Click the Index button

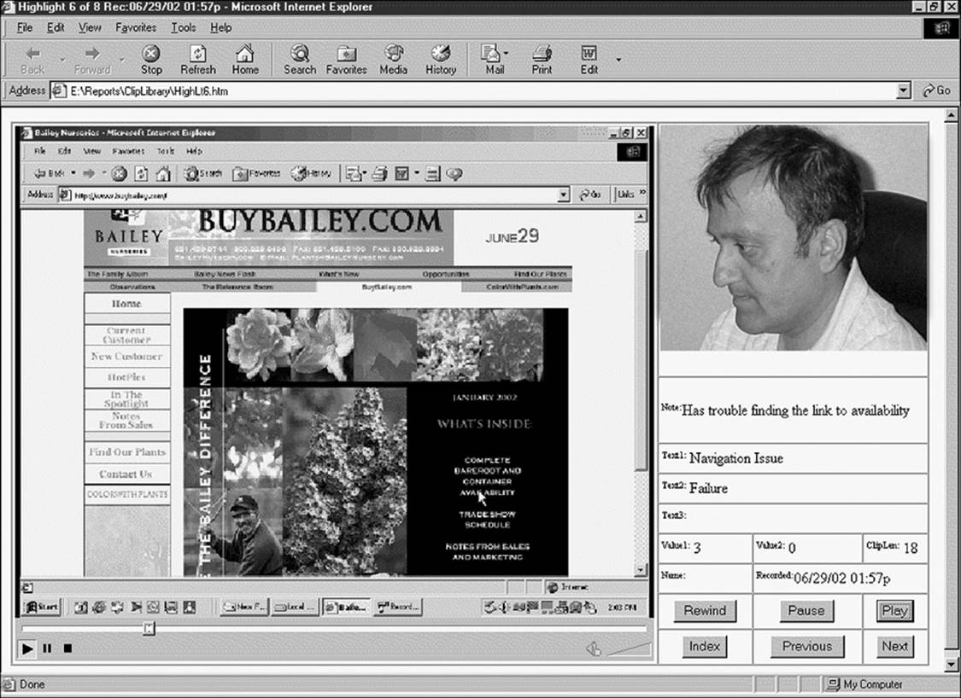pyautogui.click(x=704, y=647)
